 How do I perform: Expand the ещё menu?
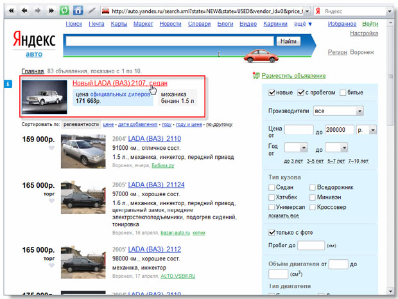point(303,24)
